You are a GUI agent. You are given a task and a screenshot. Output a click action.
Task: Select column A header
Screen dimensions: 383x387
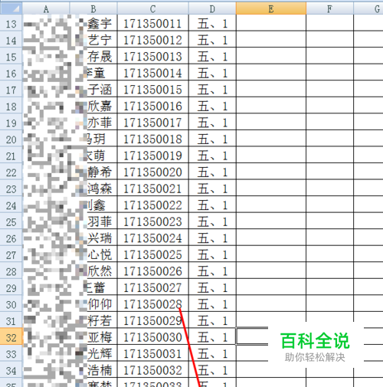(46, 8)
